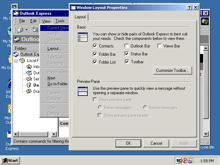Open the New Mail dropdown arrow

26,30
